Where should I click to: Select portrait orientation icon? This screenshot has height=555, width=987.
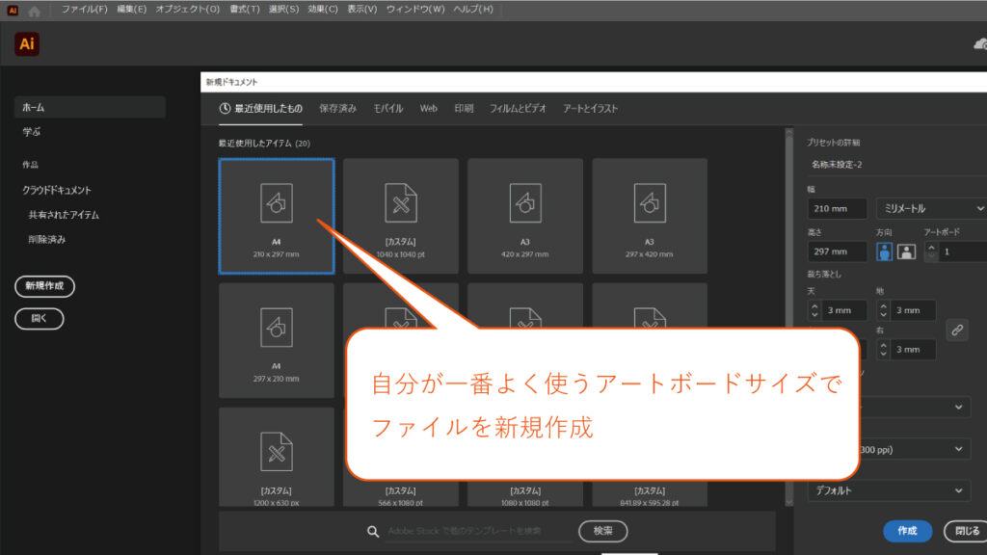(884, 251)
